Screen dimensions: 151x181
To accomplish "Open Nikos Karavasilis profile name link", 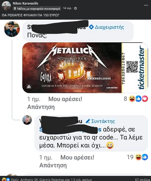I will point(25,3).
